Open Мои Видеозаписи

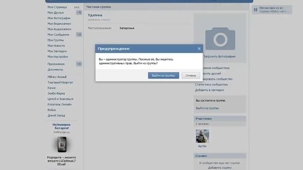tap(59, 24)
